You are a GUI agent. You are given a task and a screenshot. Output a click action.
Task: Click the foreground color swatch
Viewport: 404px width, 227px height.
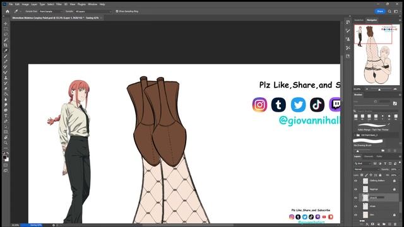click(x=4, y=157)
